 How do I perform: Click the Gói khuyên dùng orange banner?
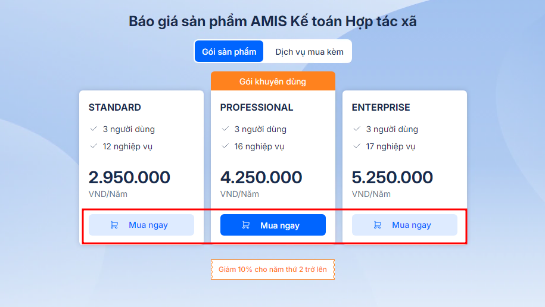273,82
